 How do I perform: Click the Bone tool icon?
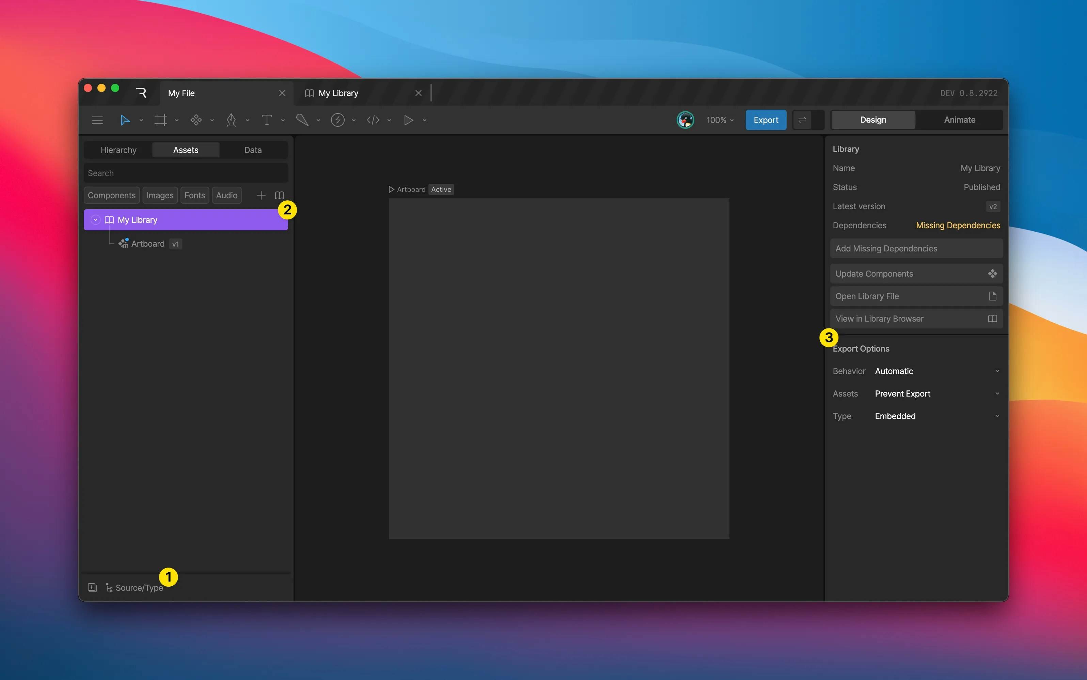pos(302,120)
